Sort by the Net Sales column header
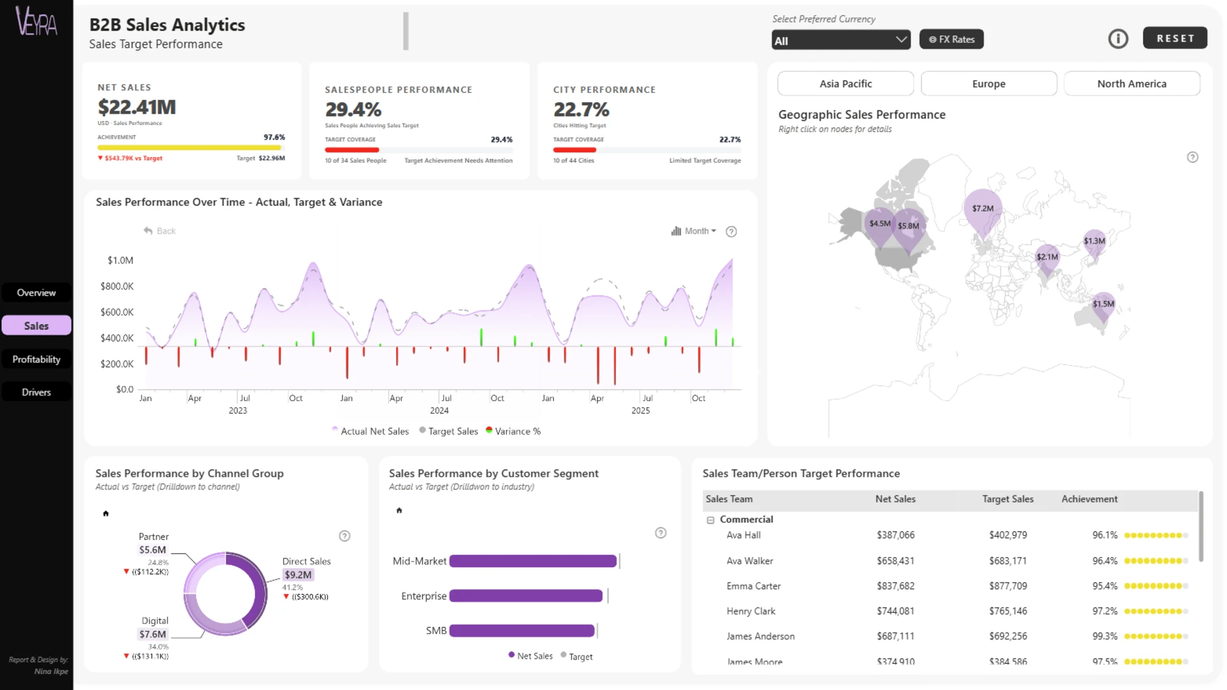This screenshot has height=690, width=1227. pos(895,499)
